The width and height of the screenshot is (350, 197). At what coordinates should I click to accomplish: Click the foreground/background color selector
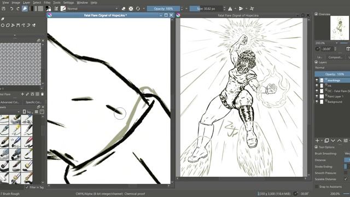click(48, 9)
